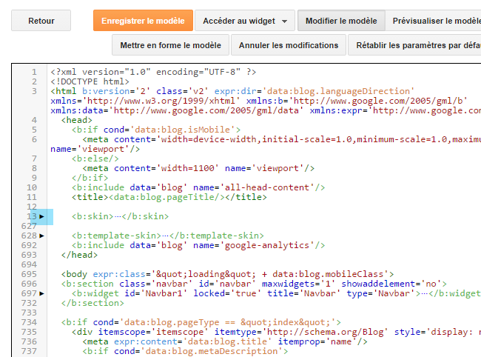This screenshot has height=357, width=481.
Task: Click the closing head tag
Action: click(79, 255)
